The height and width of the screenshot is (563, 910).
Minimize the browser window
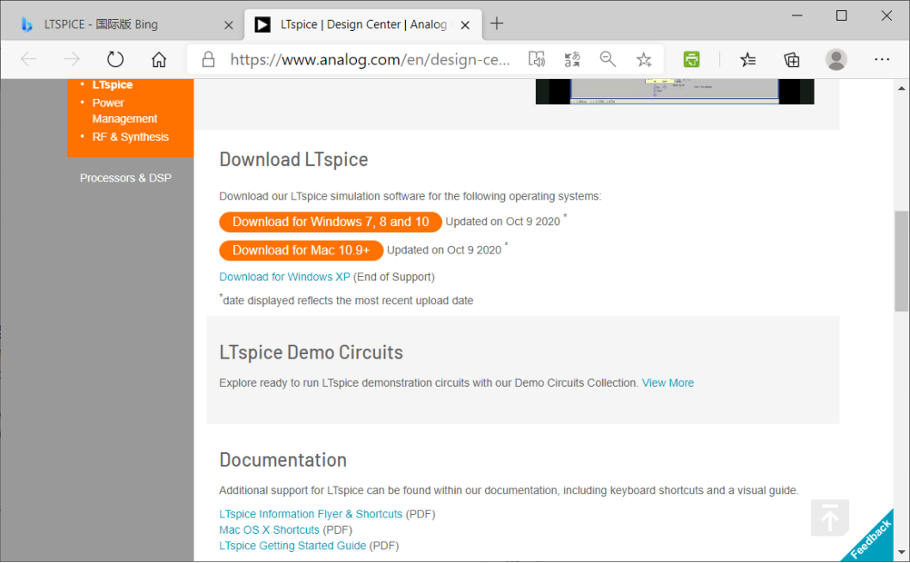coord(797,15)
